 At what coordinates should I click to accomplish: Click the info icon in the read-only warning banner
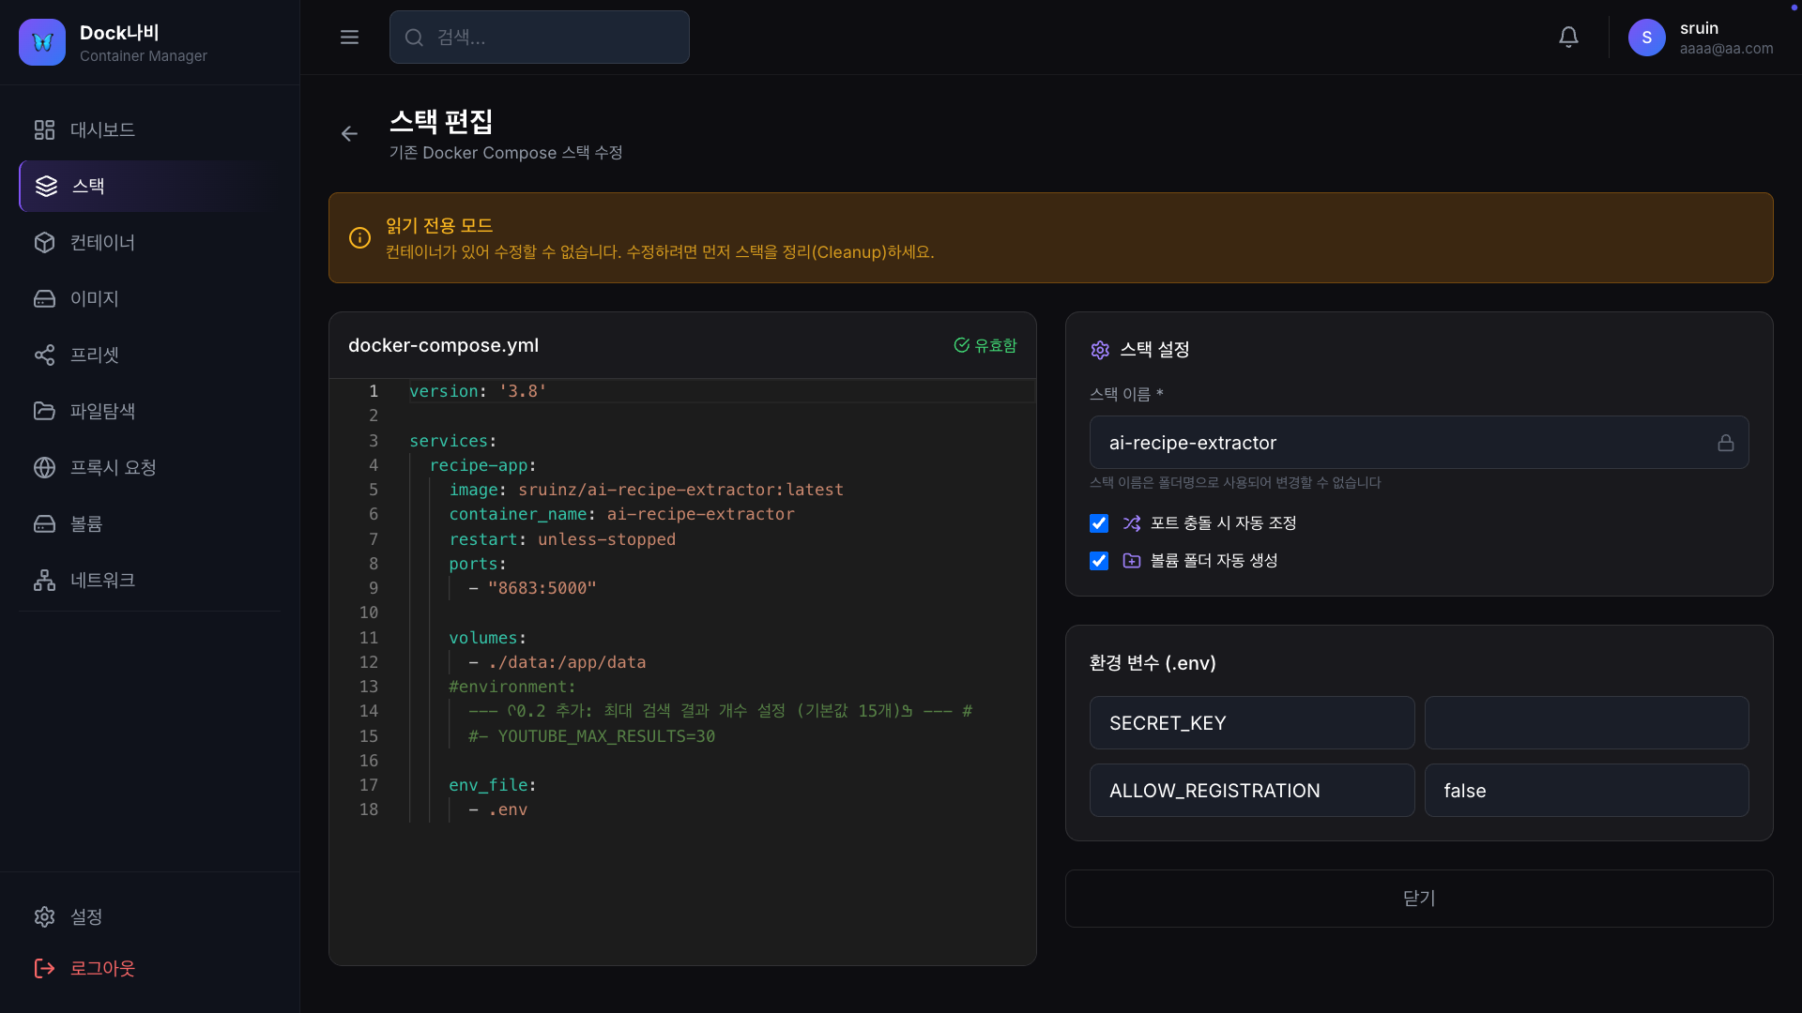click(x=359, y=238)
